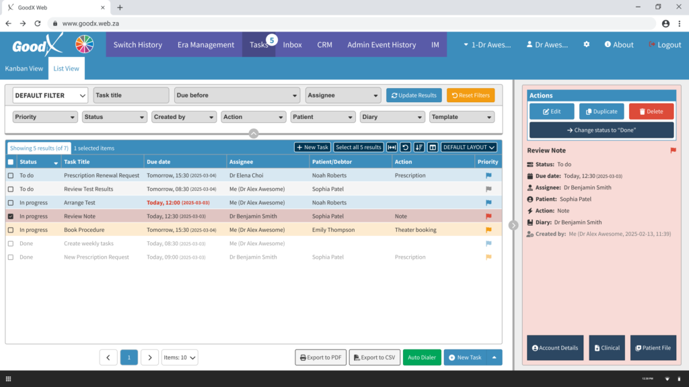The image size is (689, 387).
Task: Open the app grid launcher in taskbar
Action: coord(8,379)
